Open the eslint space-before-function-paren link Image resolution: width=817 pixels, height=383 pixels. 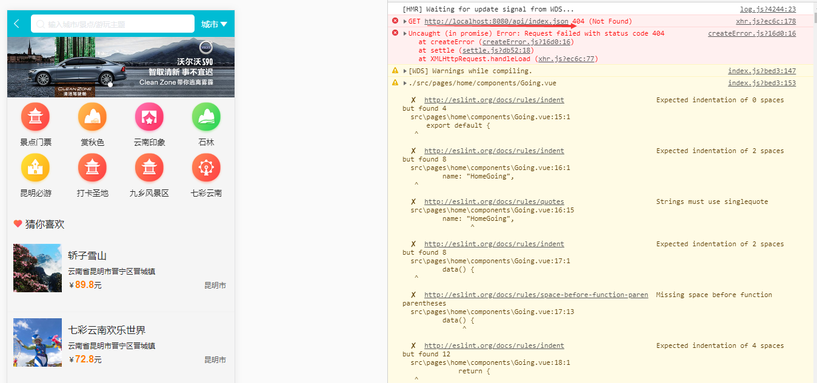pyautogui.click(x=536, y=295)
